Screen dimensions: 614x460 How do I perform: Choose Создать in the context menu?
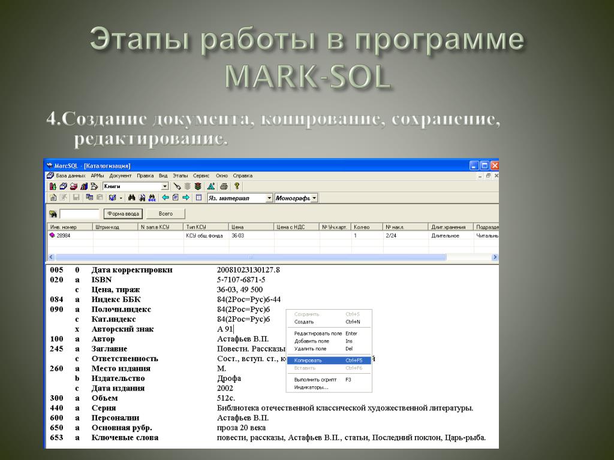pyautogui.click(x=329, y=322)
